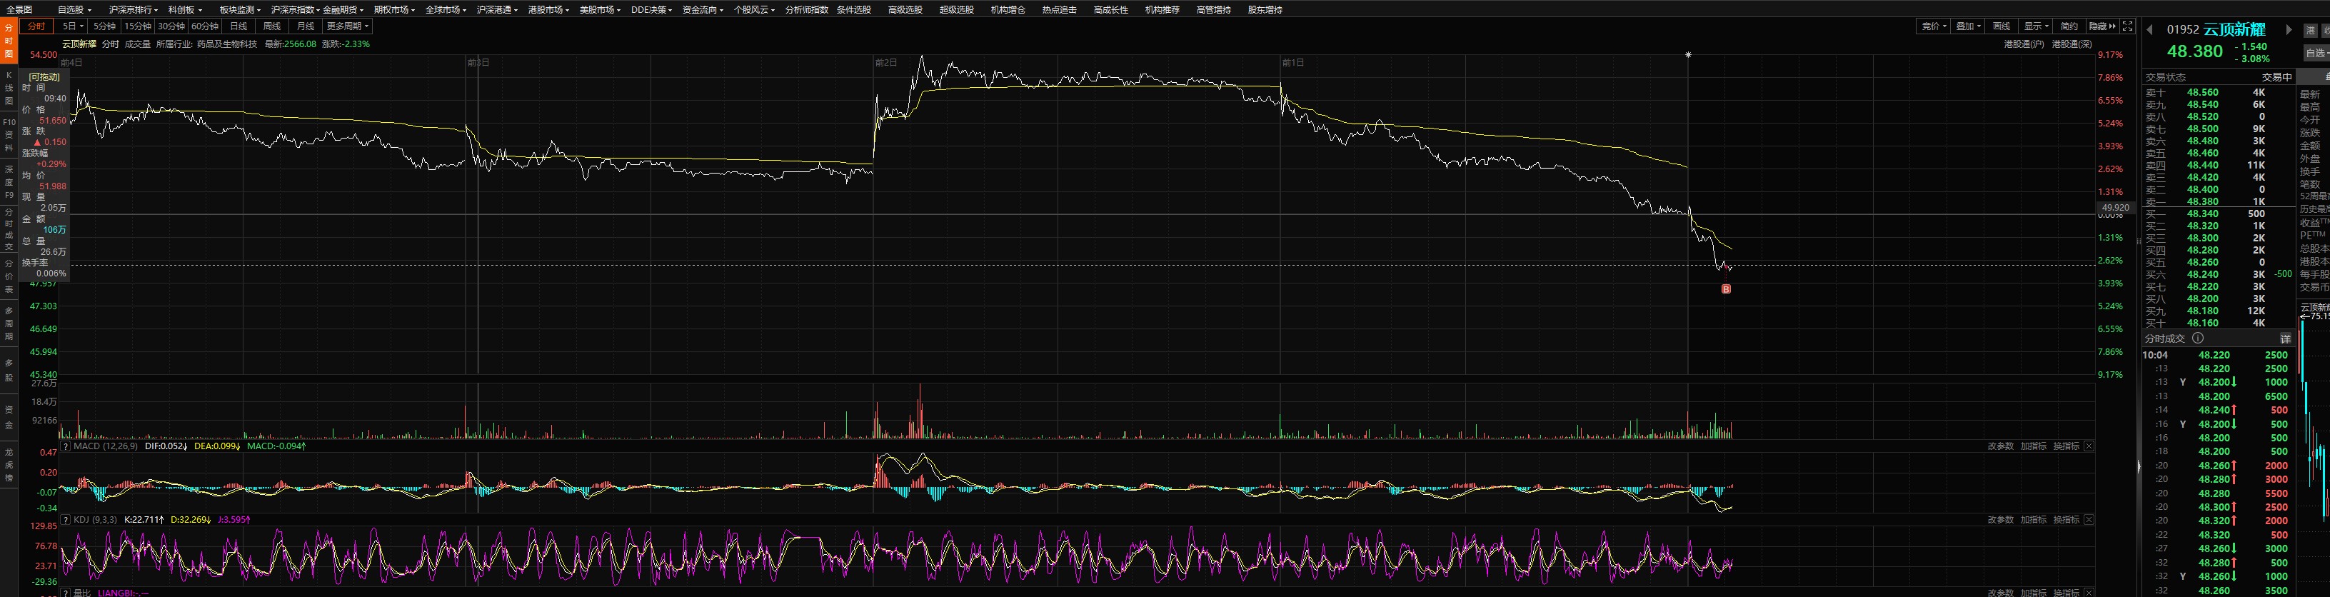Click the red B marker on chart
The width and height of the screenshot is (2330, 597).
pos(1726,289)
